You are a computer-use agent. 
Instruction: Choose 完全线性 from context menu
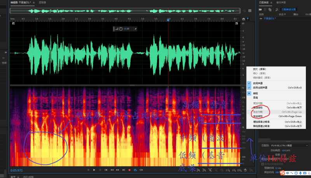coord(257,116)
